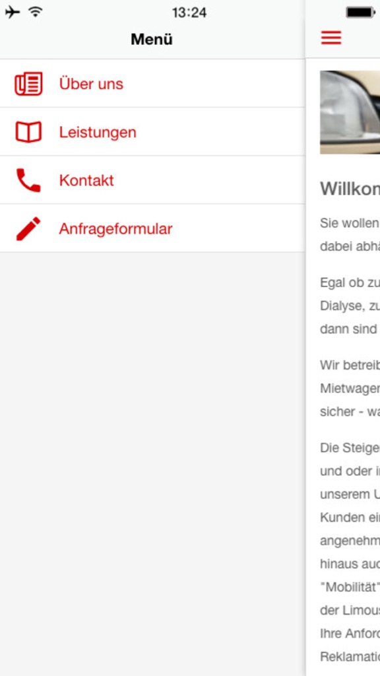Click the status bar clock showing 13:24

(x=189, y=13)
